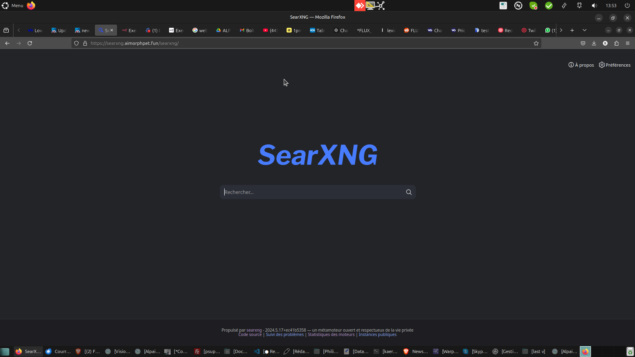
Task: Click the URL address bar
Action: click(306, 43)
